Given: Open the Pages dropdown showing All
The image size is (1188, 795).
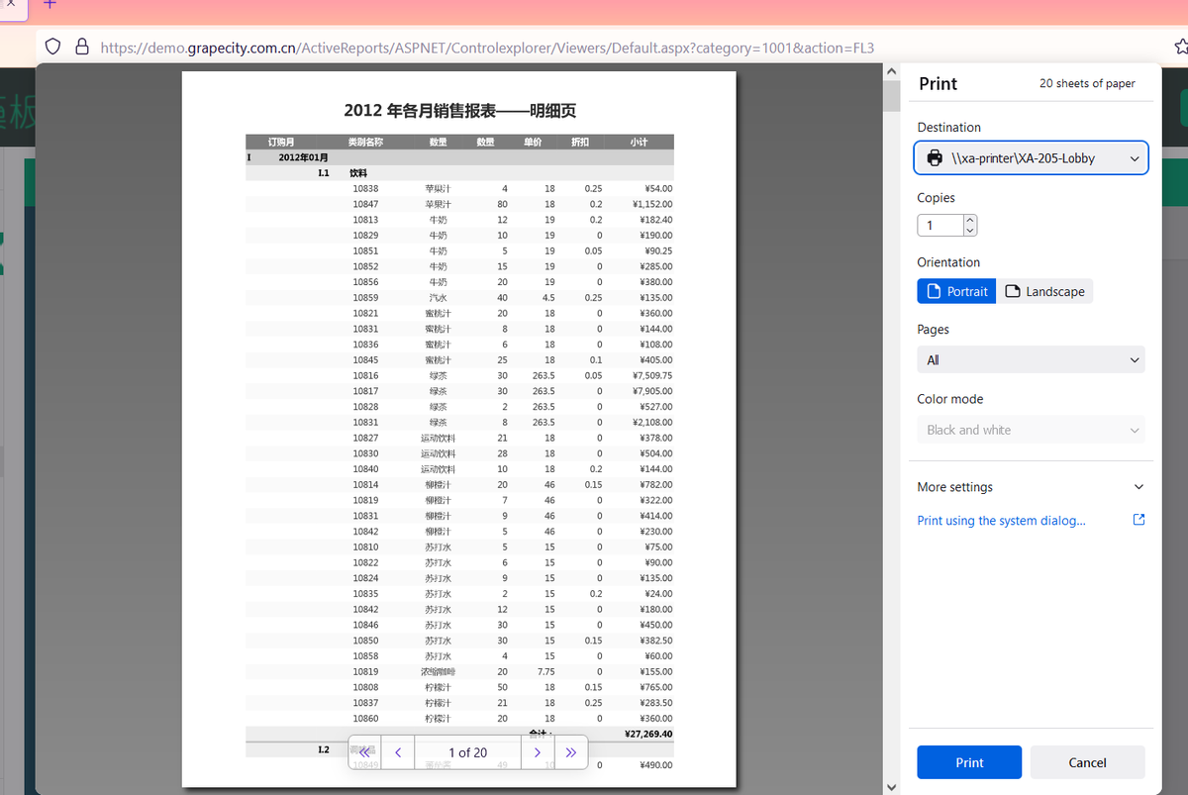Looking at the screenshot, I should [1031, 359].
